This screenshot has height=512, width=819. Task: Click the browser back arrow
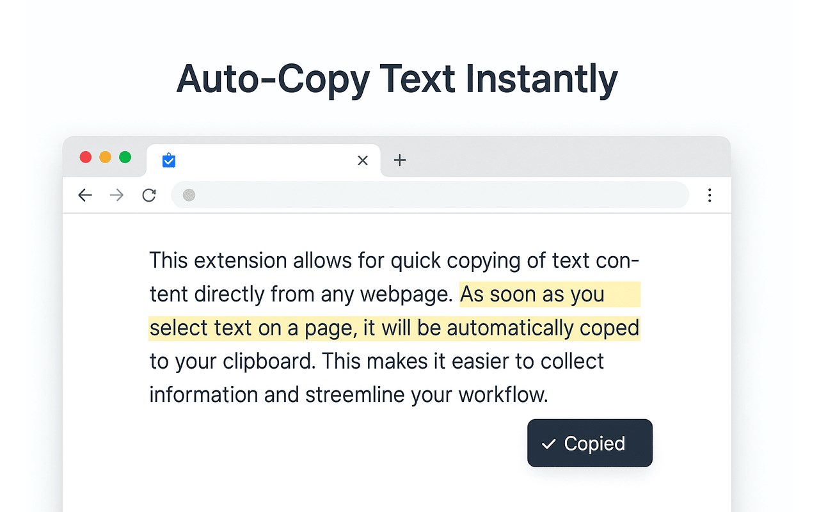coord(84,195)
